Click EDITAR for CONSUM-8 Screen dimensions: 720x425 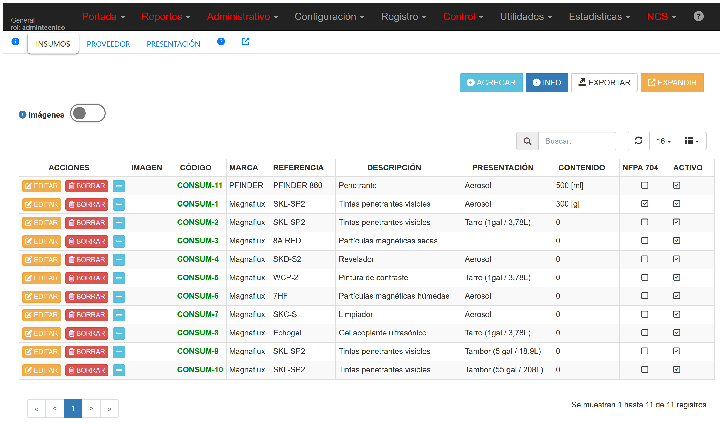point(42,333)
